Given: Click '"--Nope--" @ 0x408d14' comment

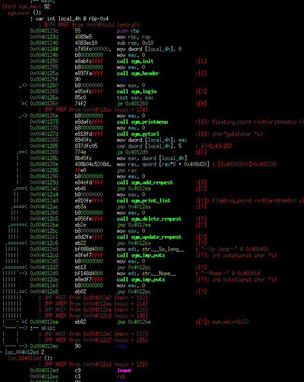Looking at the screenshot, I should click(x=231, y=273).
